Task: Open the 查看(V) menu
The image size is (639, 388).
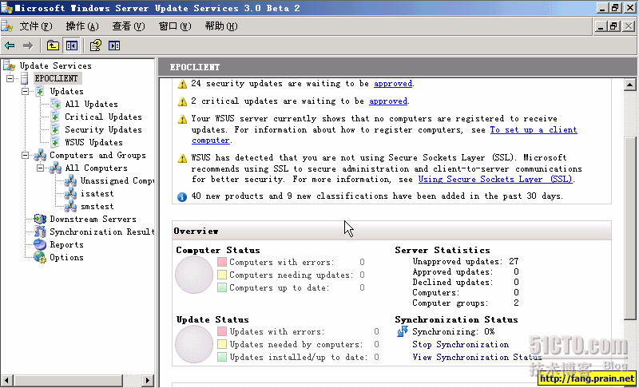Action: coord(129,26)
